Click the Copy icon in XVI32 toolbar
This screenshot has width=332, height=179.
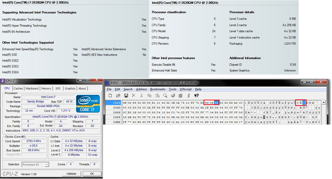(149, 96)
